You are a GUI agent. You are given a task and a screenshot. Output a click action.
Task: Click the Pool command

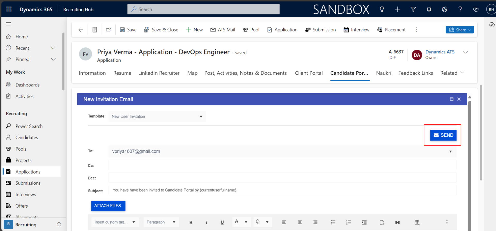[x=251, y=30]
